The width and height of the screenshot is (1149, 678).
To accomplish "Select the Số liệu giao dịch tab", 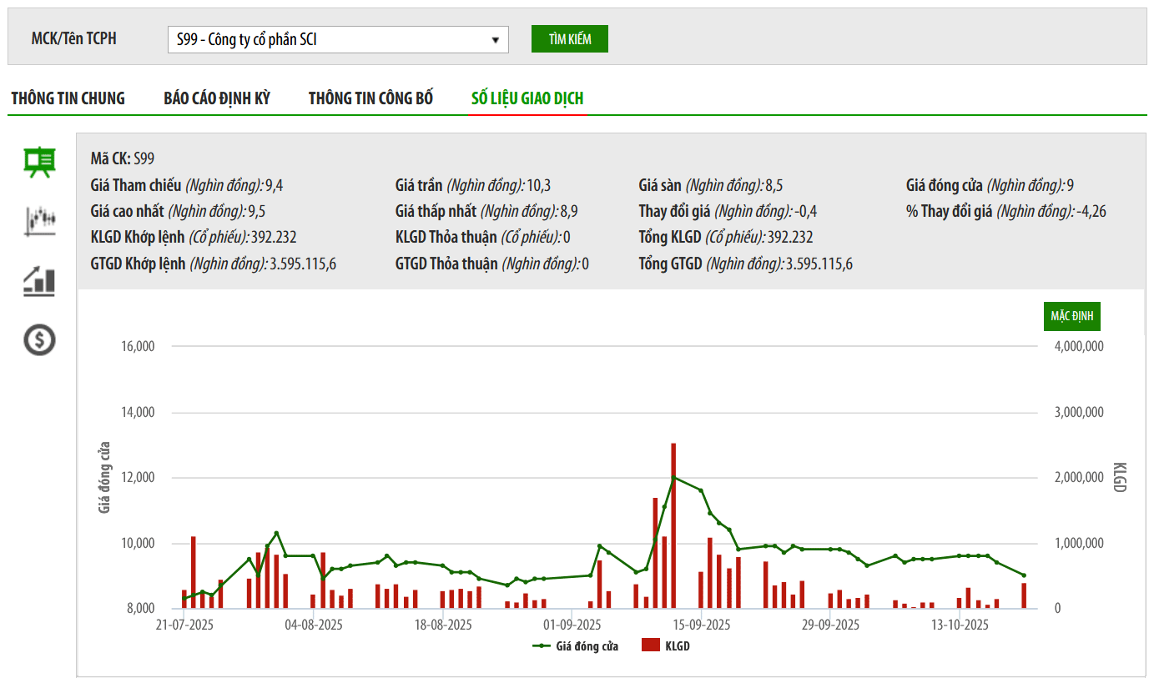I will (x=527, y=98).
